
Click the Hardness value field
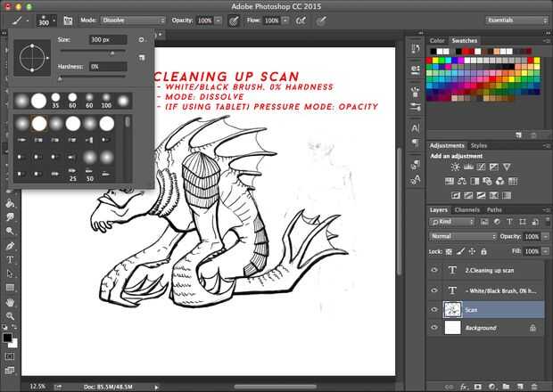coord(108,67)
